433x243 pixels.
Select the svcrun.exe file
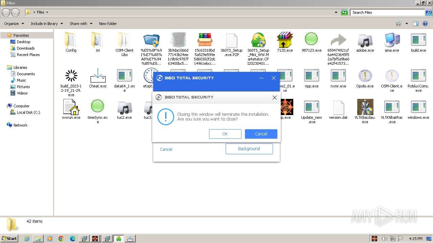point(71,110)
